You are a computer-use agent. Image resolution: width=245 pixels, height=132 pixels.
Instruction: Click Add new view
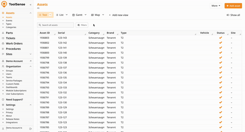119,15
